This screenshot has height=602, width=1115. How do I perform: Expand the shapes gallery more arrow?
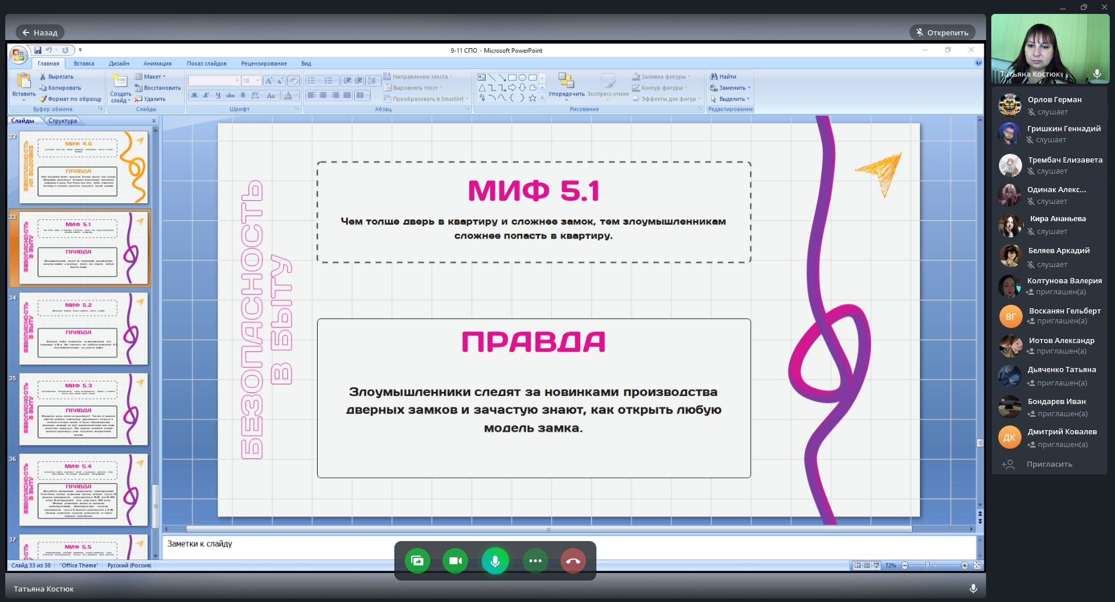[542, 98]
